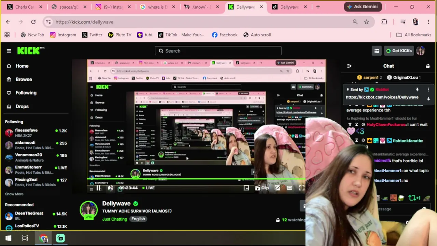The image size is (437, 246).
Task: Open Chrome three-dot menu
Action: pos(428,22)
